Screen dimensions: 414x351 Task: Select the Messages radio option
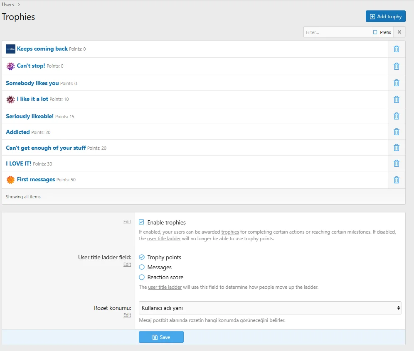tap(142, 267)
